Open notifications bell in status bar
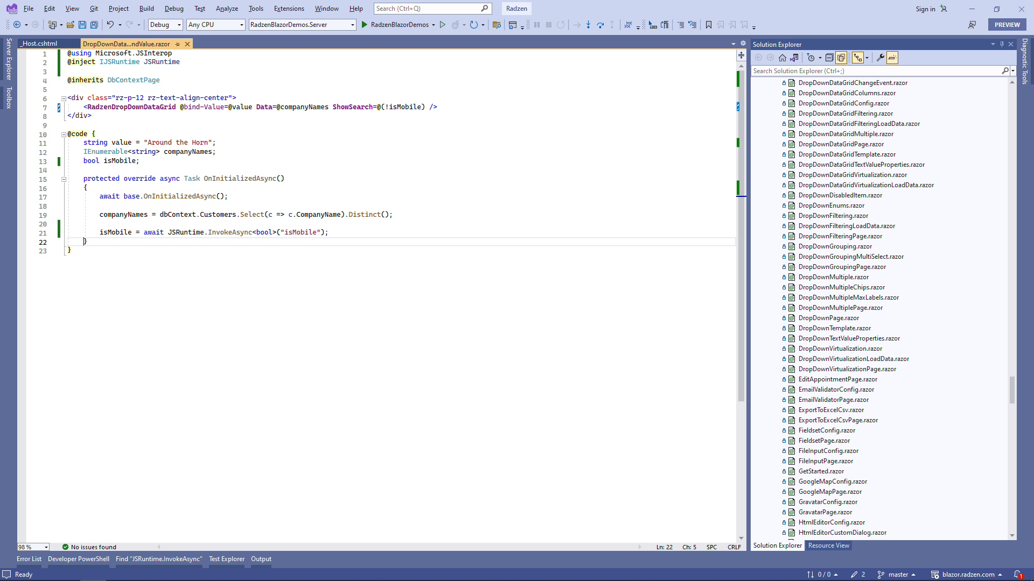Viewport: 1034px width, 581px height. (1017, 575)
